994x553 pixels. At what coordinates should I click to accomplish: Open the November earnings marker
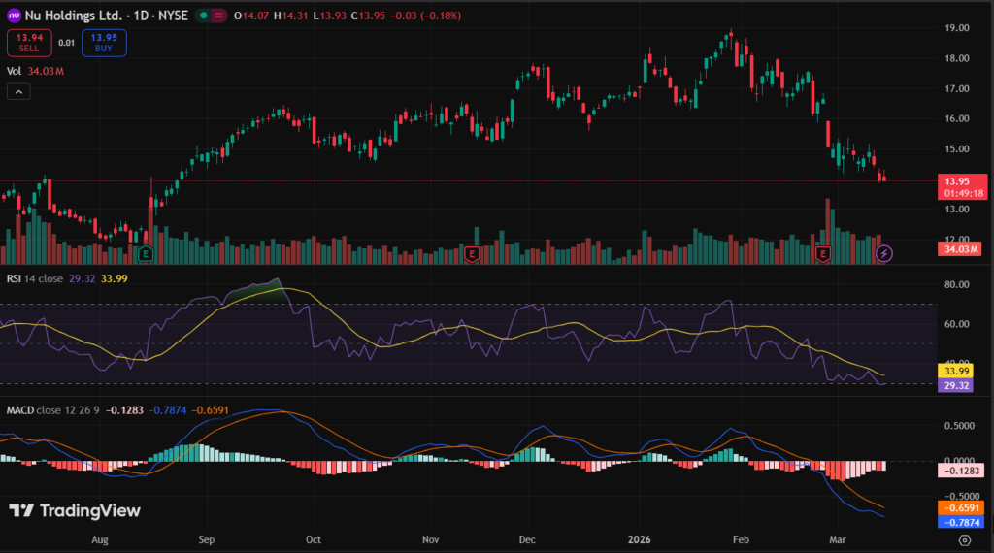click(x=472, y=254)
